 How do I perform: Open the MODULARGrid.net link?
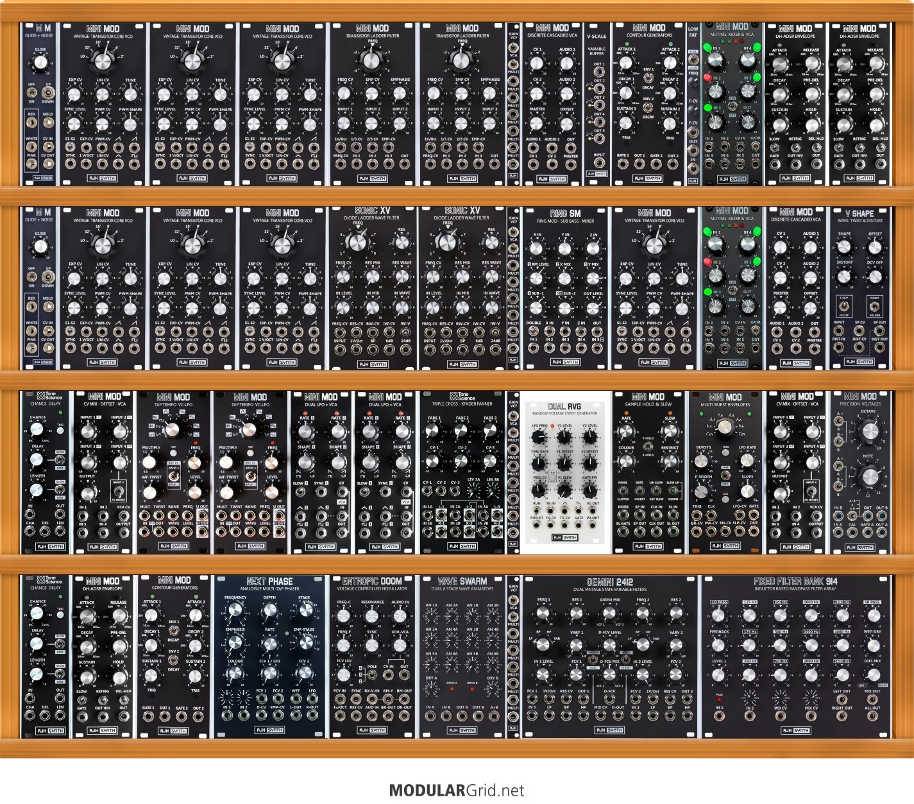(x=457, y=791)
